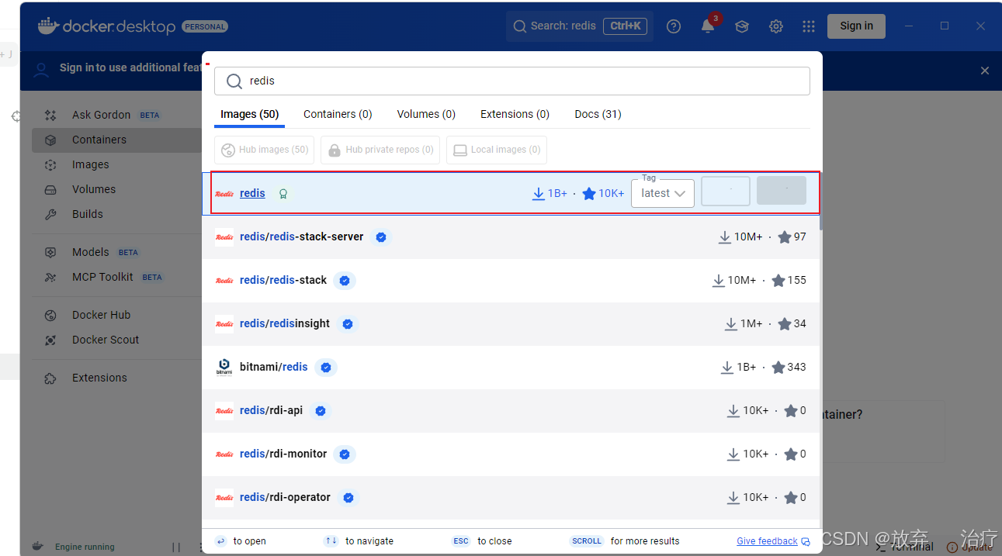Select the Local images (0) filter
The width and height of the screenshot is (1002, 556).
[497, 150]
